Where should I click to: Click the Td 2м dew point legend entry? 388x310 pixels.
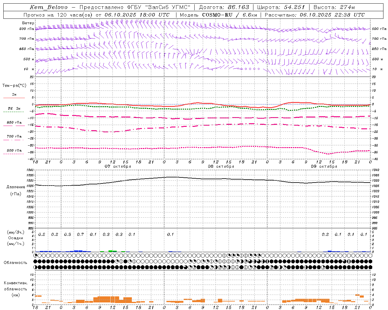pos(14,108)
